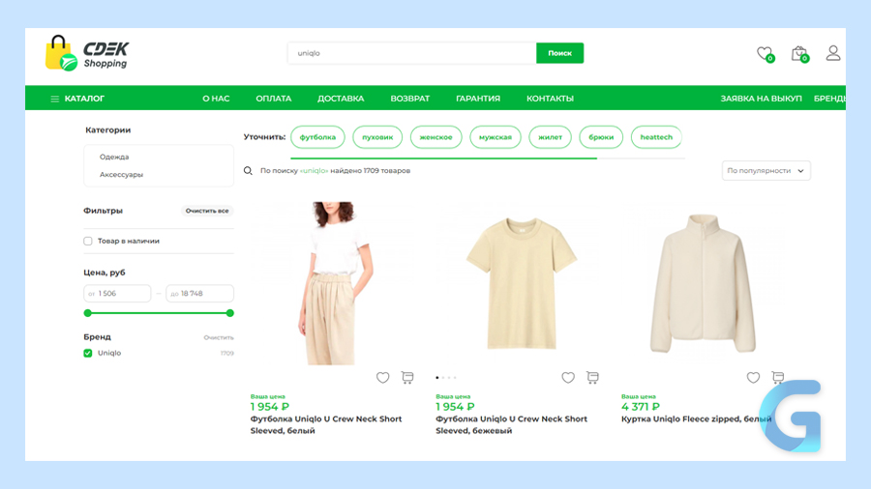Click the beige T-shirt image carousel dots

coord(446,378)
